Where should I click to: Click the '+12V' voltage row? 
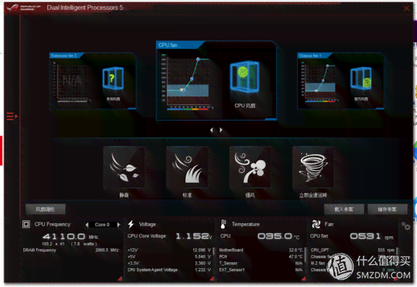coord(169,250)
